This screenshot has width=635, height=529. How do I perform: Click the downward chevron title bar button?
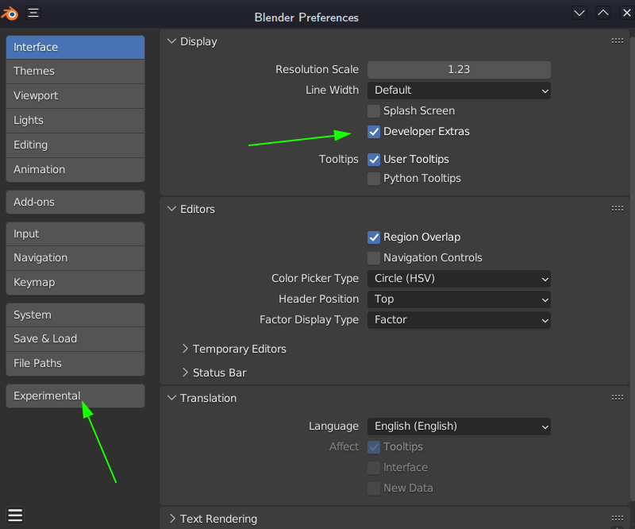tap(579, 13)
